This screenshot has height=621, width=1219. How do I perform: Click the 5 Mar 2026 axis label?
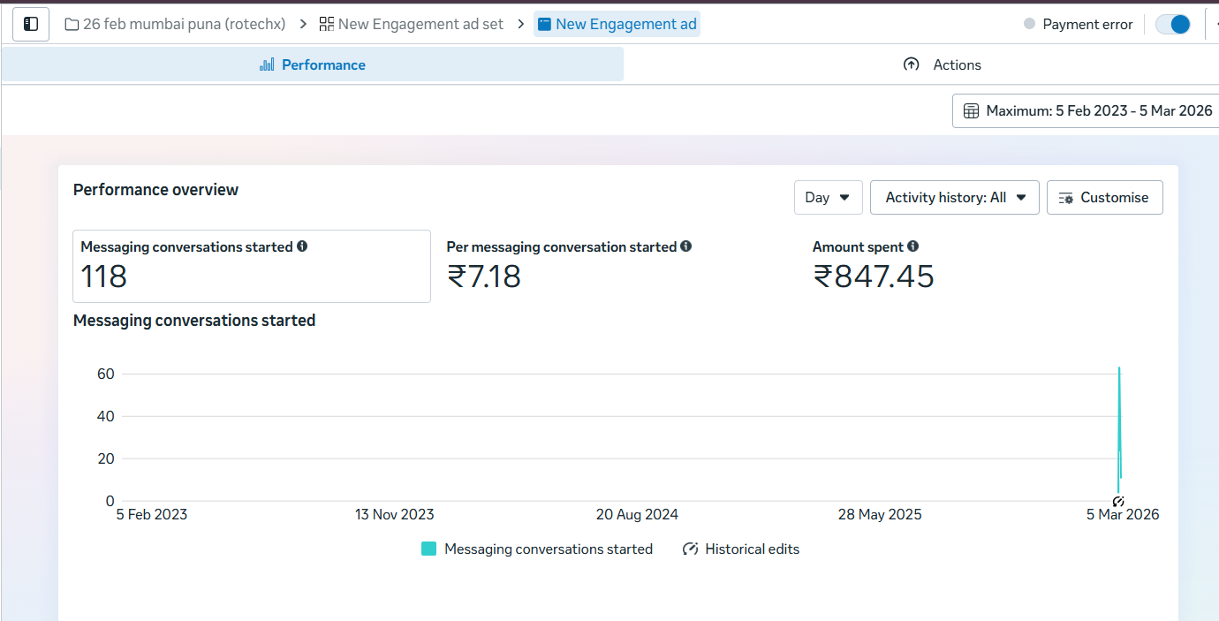pyautogui.click(x=1123, y=514)
